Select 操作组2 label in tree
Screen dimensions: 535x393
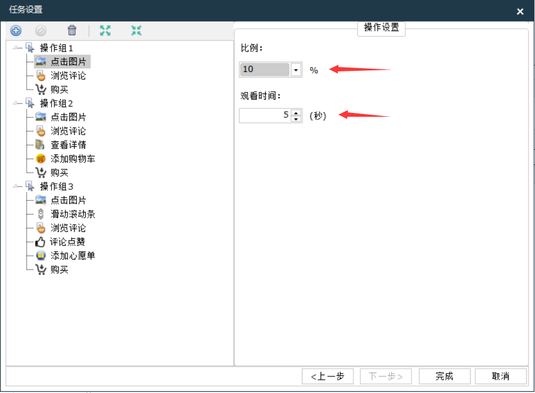pyautogui.click(x=56, y=103)
